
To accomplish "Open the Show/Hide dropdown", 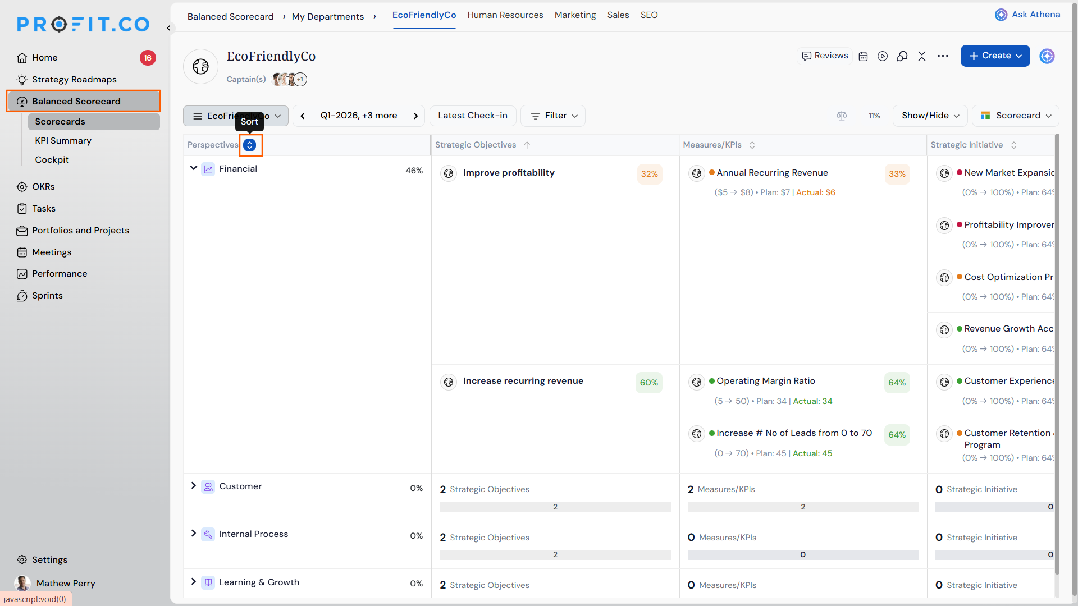I will [930, 116].
